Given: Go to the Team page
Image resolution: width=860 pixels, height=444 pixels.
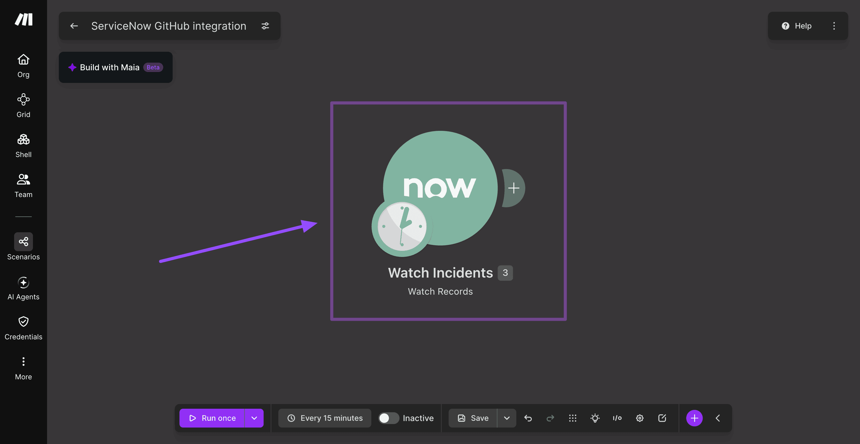Looking at the screenshot, I should coord(23,186).
